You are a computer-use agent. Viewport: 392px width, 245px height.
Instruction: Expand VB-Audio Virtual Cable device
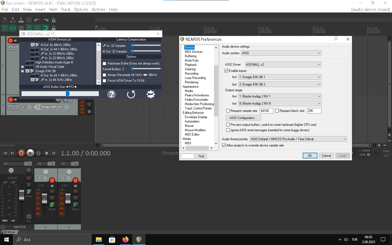[x=22, y=67]
